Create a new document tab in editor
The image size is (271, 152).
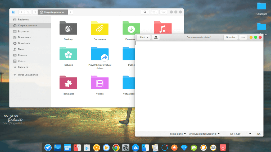[x=156, y=37]
